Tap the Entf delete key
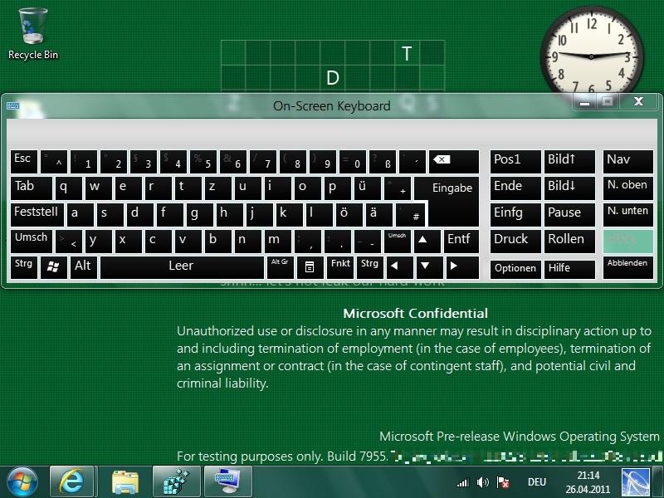This screenshot has width=664, height=498. (461, 241)
